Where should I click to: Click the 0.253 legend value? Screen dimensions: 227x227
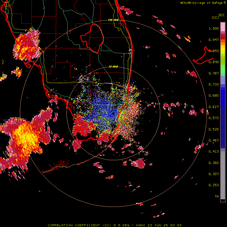(214, 185)
